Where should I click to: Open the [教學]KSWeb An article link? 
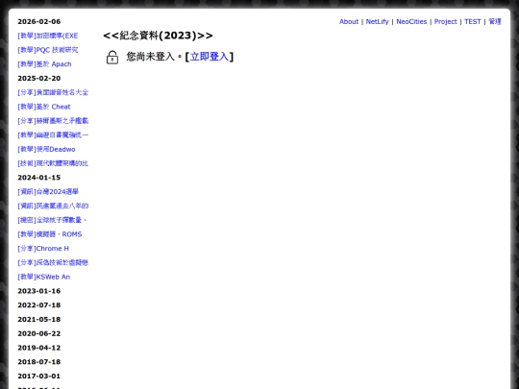pos(44,278)
